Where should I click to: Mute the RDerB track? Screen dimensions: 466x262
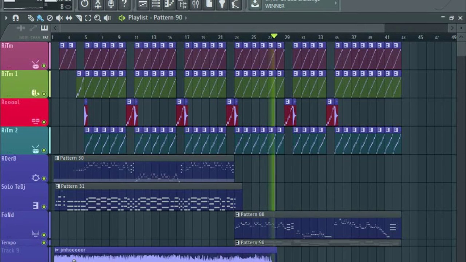tap(44, 178)
